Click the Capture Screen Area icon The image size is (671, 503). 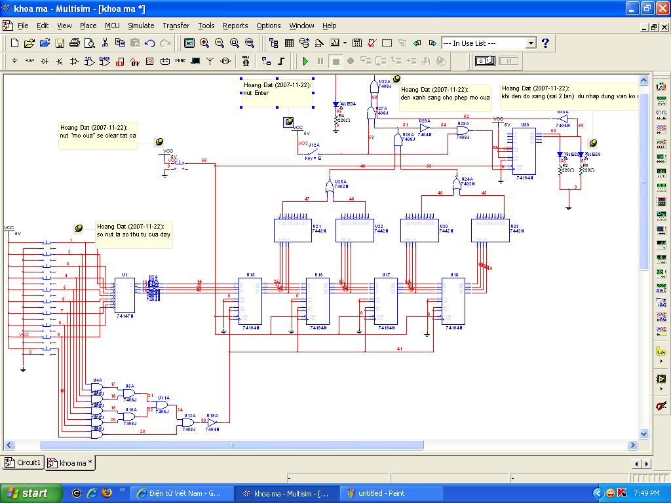(x=387, y=43)
